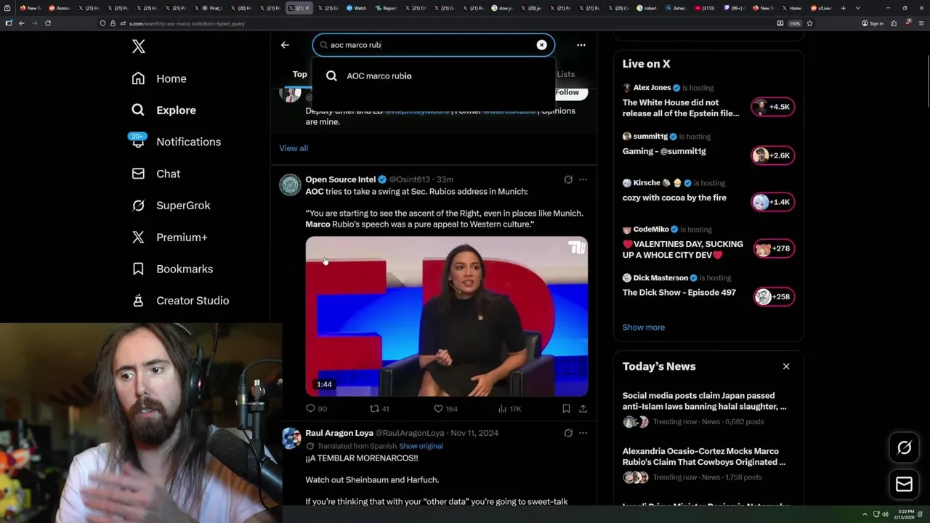Image resolution: width=930 pixels, height=523 pixels.
Task: Open browser sidebar toggle icon
Action: click(9, 23)
